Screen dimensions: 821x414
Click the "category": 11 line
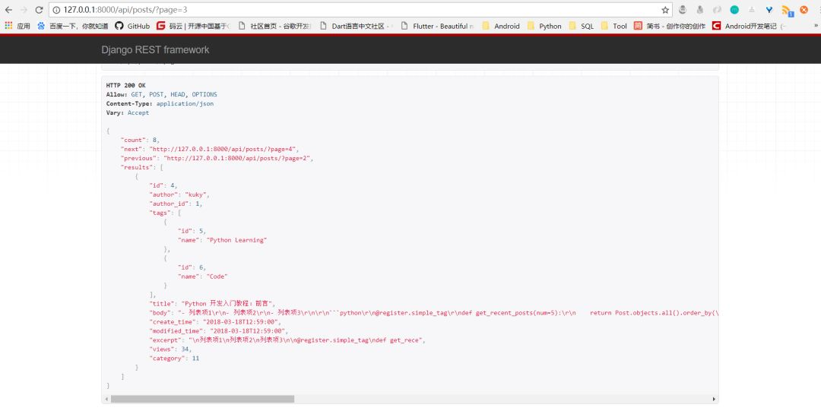point(174,359)
